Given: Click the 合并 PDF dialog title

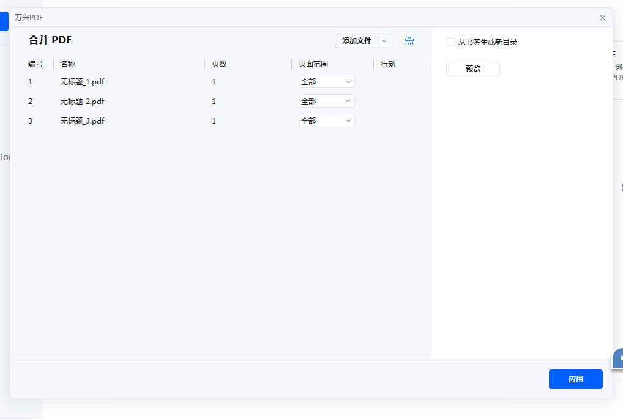Looking at the screenshot, I should (51, 39).
